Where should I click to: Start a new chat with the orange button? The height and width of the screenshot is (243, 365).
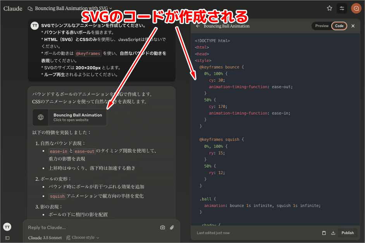point(356,8)
